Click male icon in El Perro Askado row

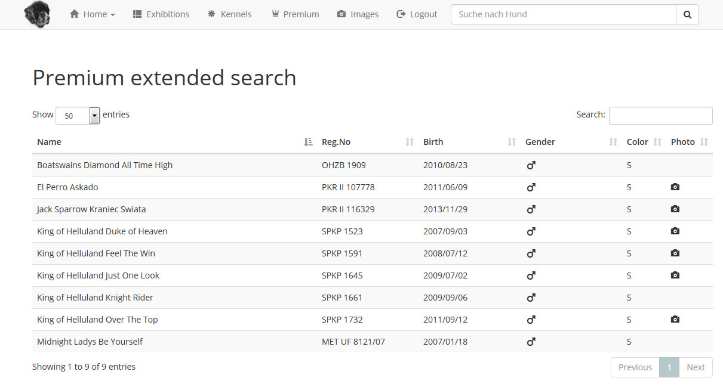531,187
